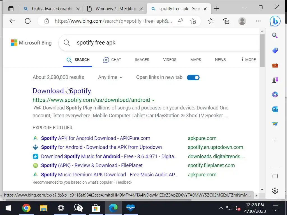Open the Download Spotify result link

tap(62, 91)
